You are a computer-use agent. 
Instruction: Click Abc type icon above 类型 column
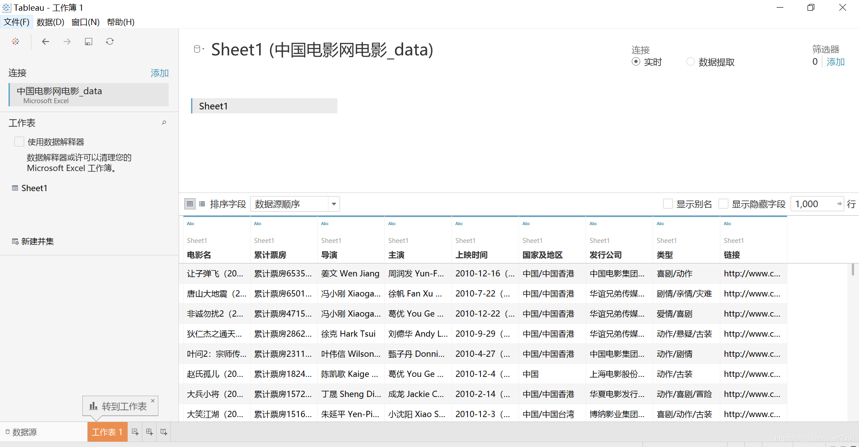click(x=660, y=224)
